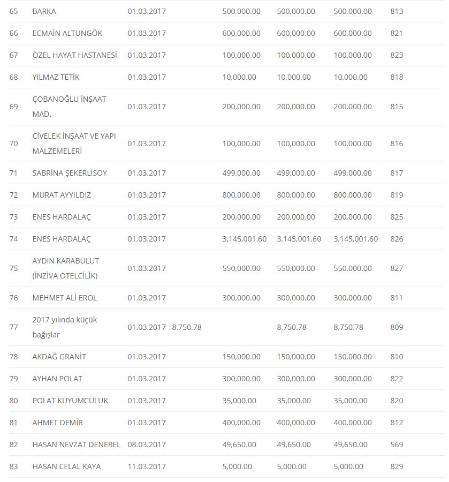Click POLAT KUYUMCULUK entry

pyautogui.click(x=70, y=401)
